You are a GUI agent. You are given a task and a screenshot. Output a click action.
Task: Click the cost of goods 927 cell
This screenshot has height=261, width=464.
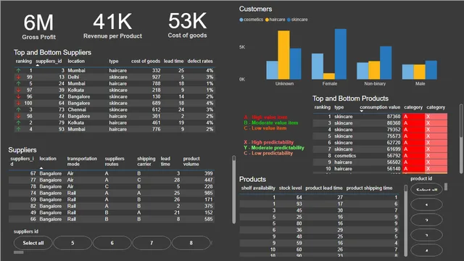point(157,77)
